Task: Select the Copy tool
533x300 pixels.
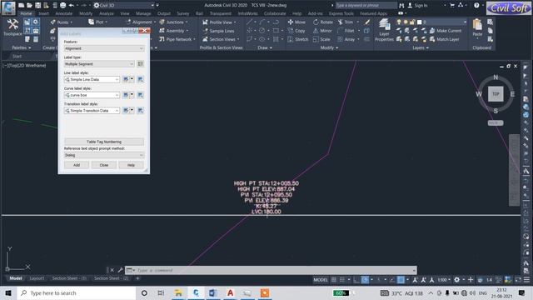Action: (x=296, y=31)
